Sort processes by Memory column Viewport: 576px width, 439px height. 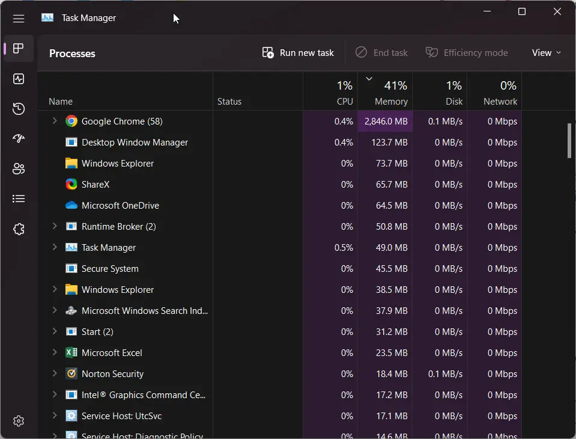(385, 93)
